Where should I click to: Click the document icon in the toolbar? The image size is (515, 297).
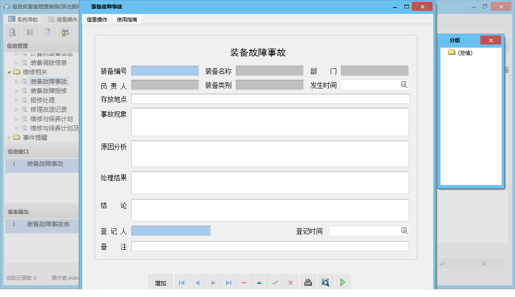[47, 32]
